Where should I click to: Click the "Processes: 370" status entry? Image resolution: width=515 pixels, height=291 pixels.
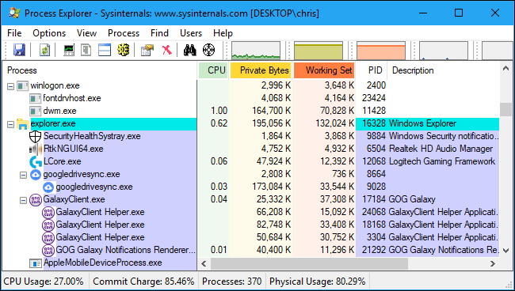pyautogui.click(x=231, y=282)
